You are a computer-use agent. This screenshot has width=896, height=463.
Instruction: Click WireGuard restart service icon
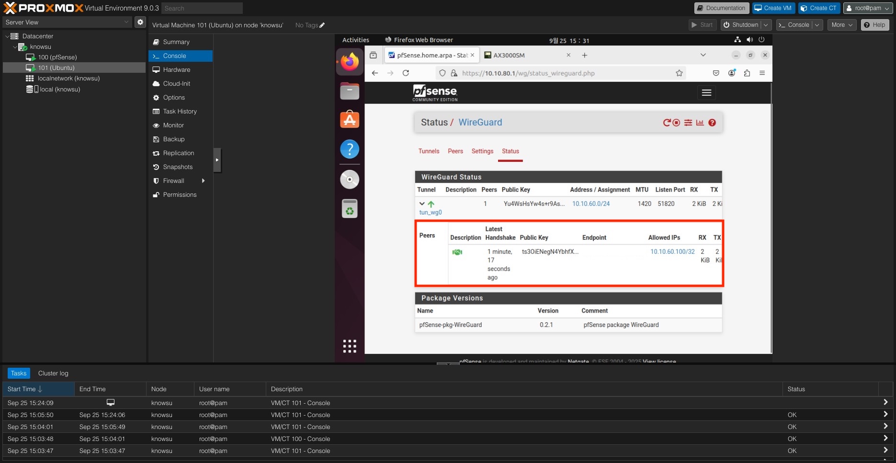(667, 123)
